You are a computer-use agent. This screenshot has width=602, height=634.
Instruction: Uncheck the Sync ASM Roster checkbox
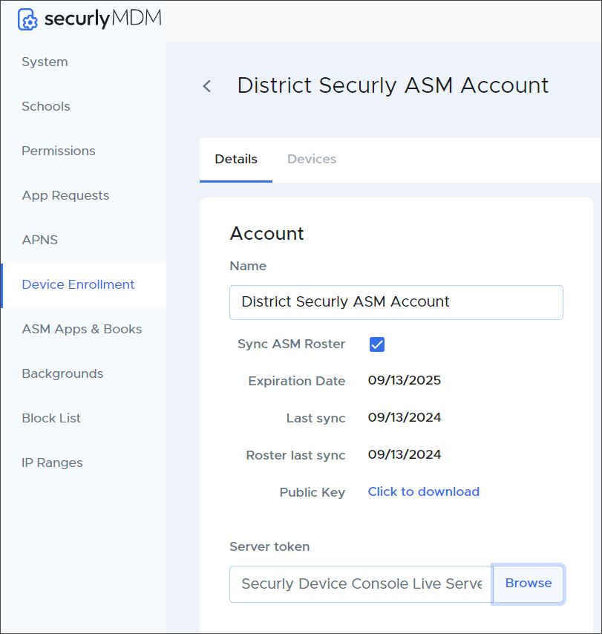[377, 344]
